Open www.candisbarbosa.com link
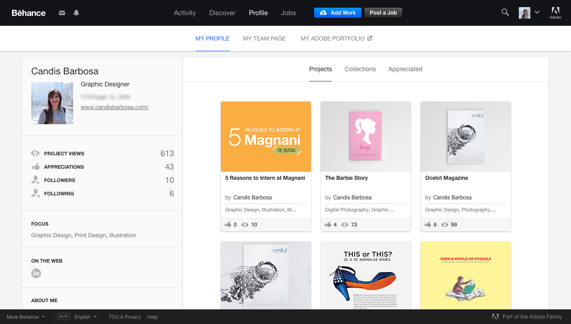 coord(115,107)
